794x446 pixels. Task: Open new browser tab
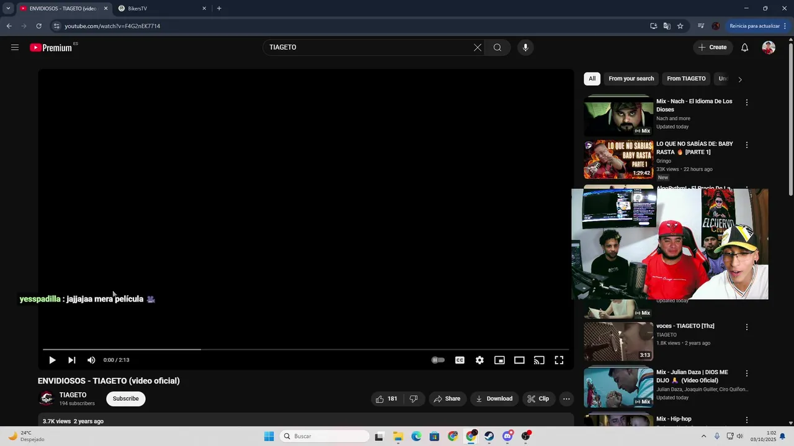(219, 9)
